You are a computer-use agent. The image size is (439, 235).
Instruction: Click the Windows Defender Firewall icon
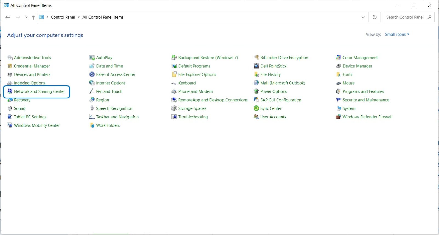[338, 117]
